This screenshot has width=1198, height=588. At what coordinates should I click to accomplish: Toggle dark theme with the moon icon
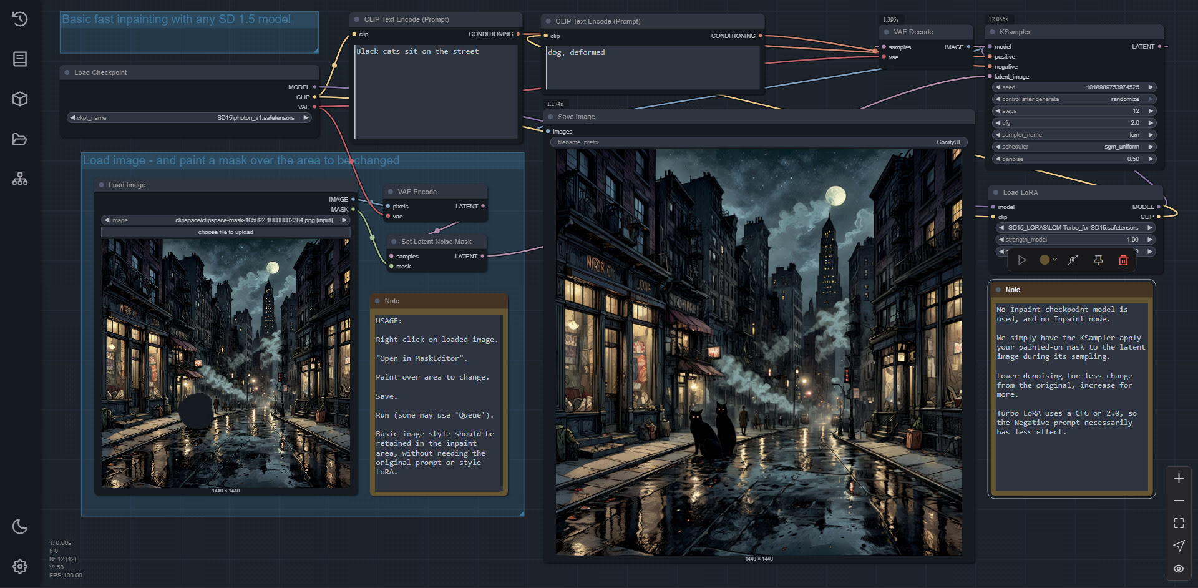point(20,526)
